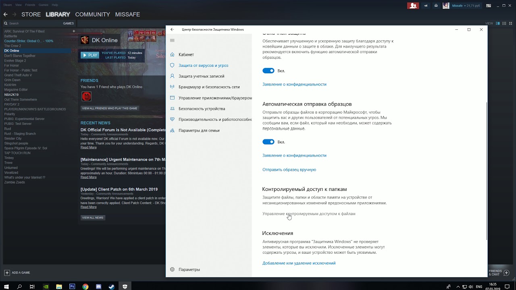Click the family options icon in sidebar
The image size is (516, 290).
tap(172, 130)
